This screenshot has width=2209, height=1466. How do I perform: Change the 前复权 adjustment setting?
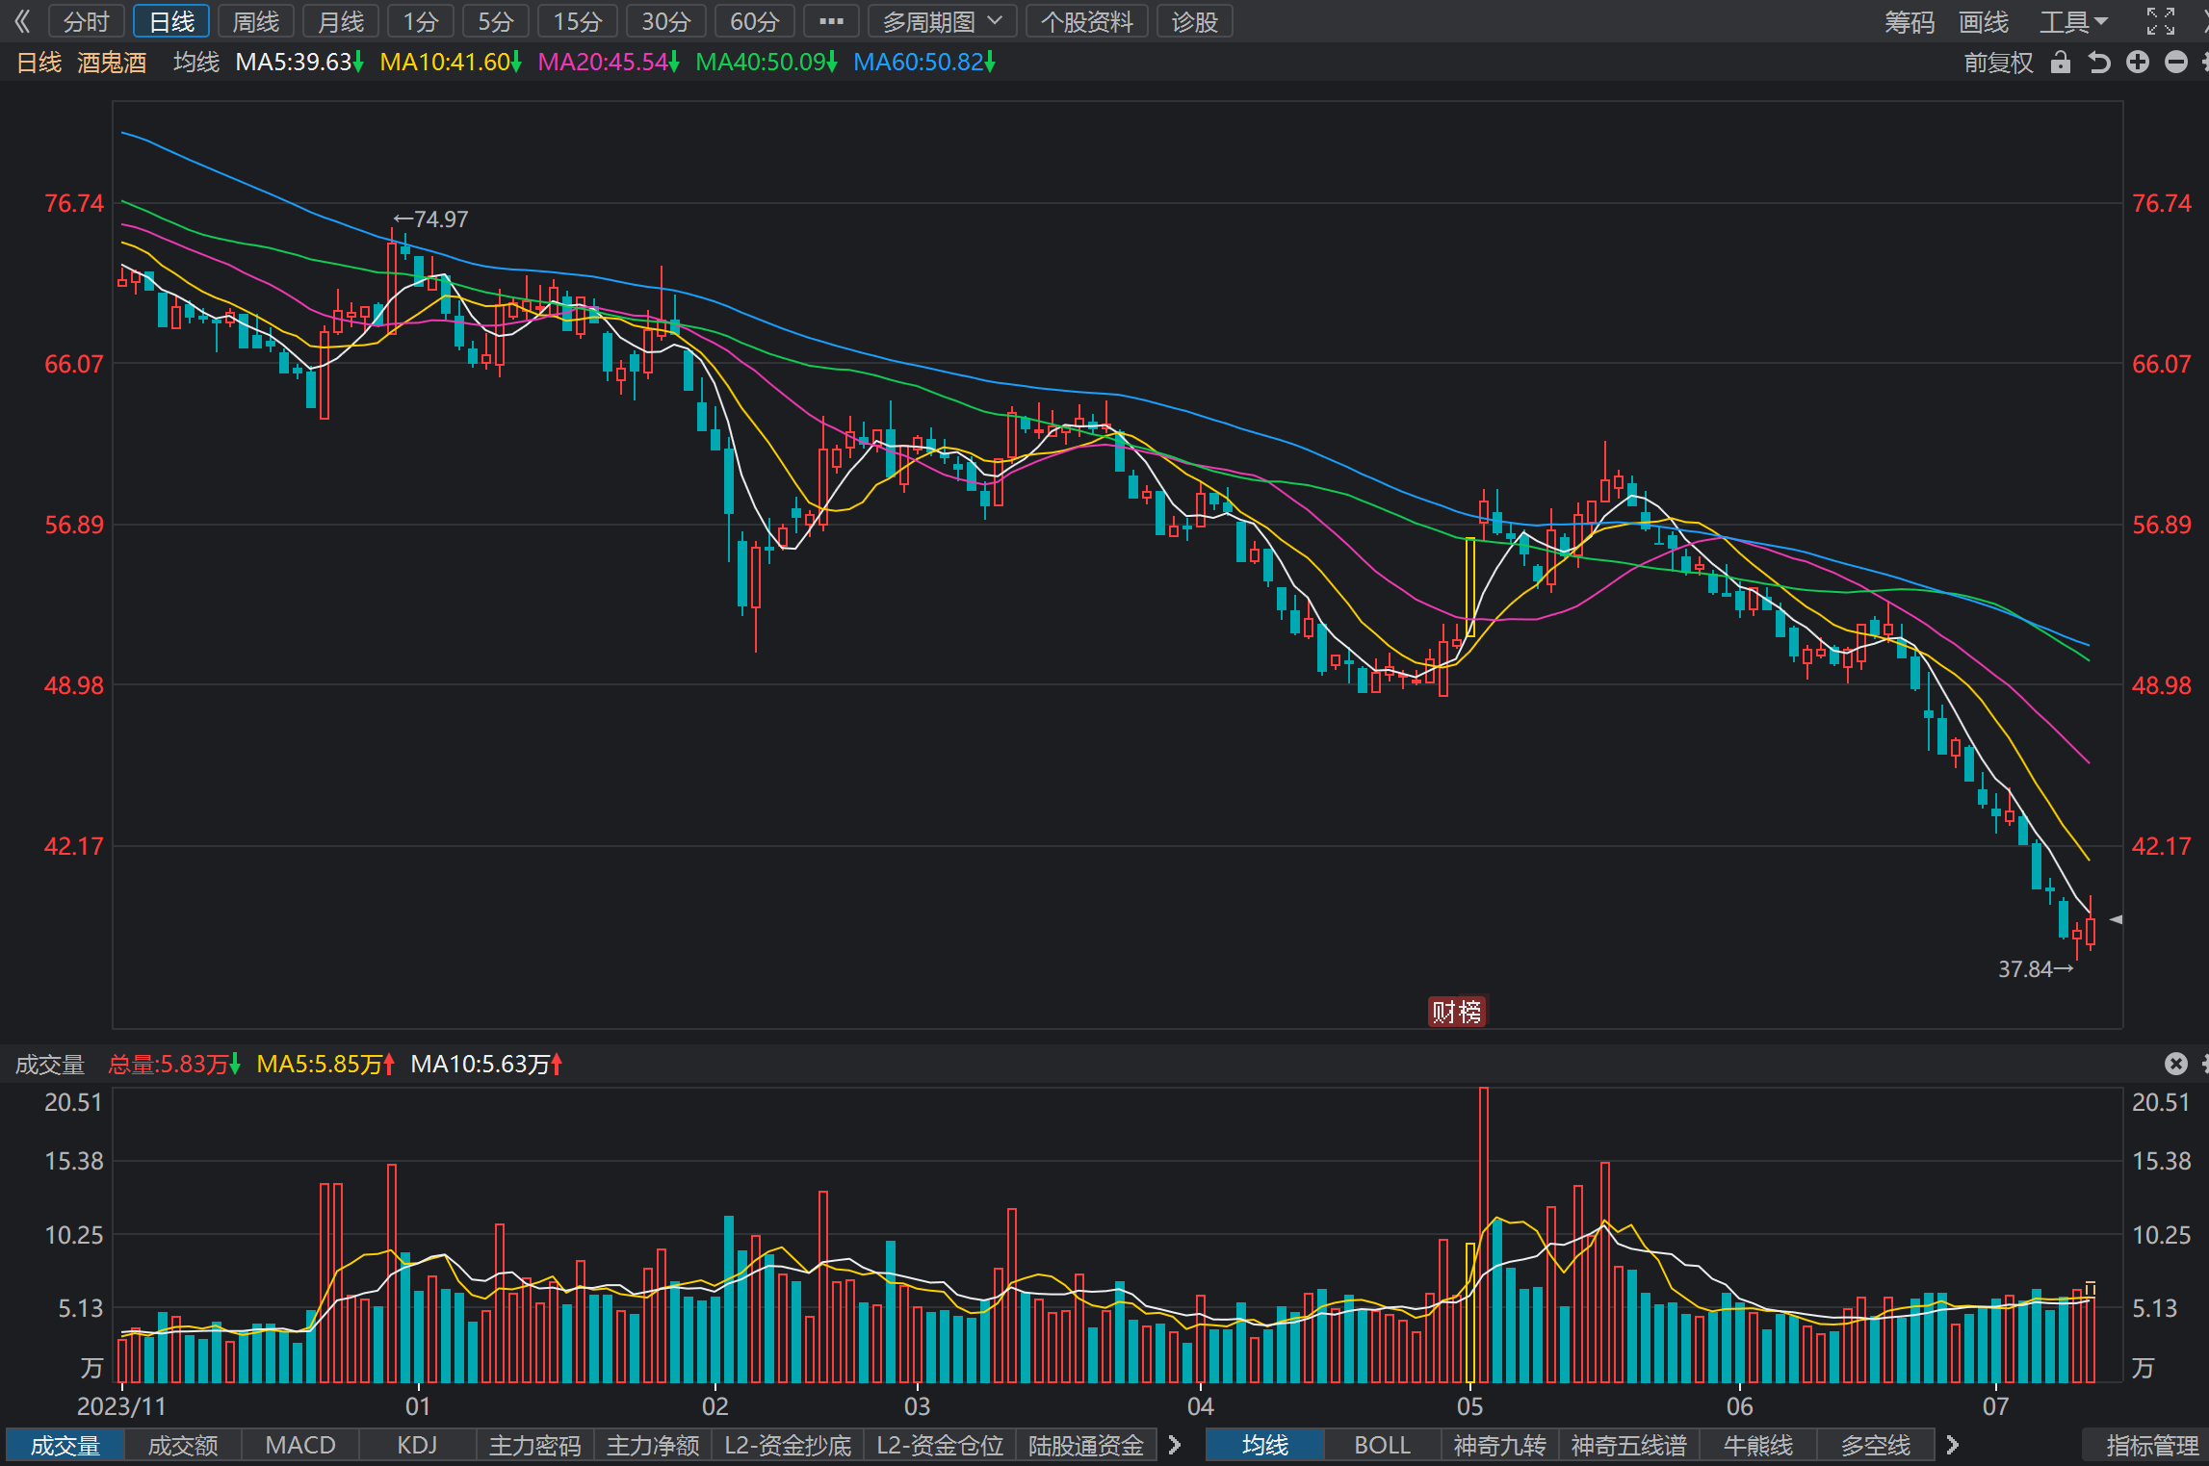tap(1998, 63)
